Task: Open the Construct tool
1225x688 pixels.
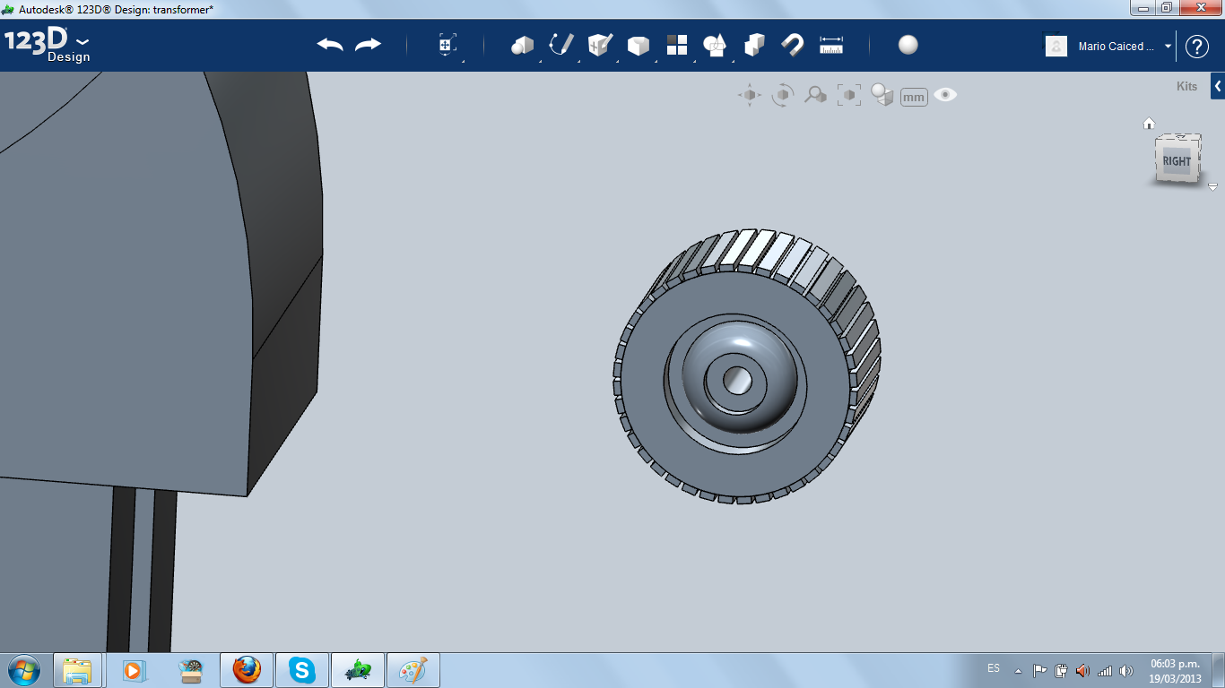Action: [599, 45]
